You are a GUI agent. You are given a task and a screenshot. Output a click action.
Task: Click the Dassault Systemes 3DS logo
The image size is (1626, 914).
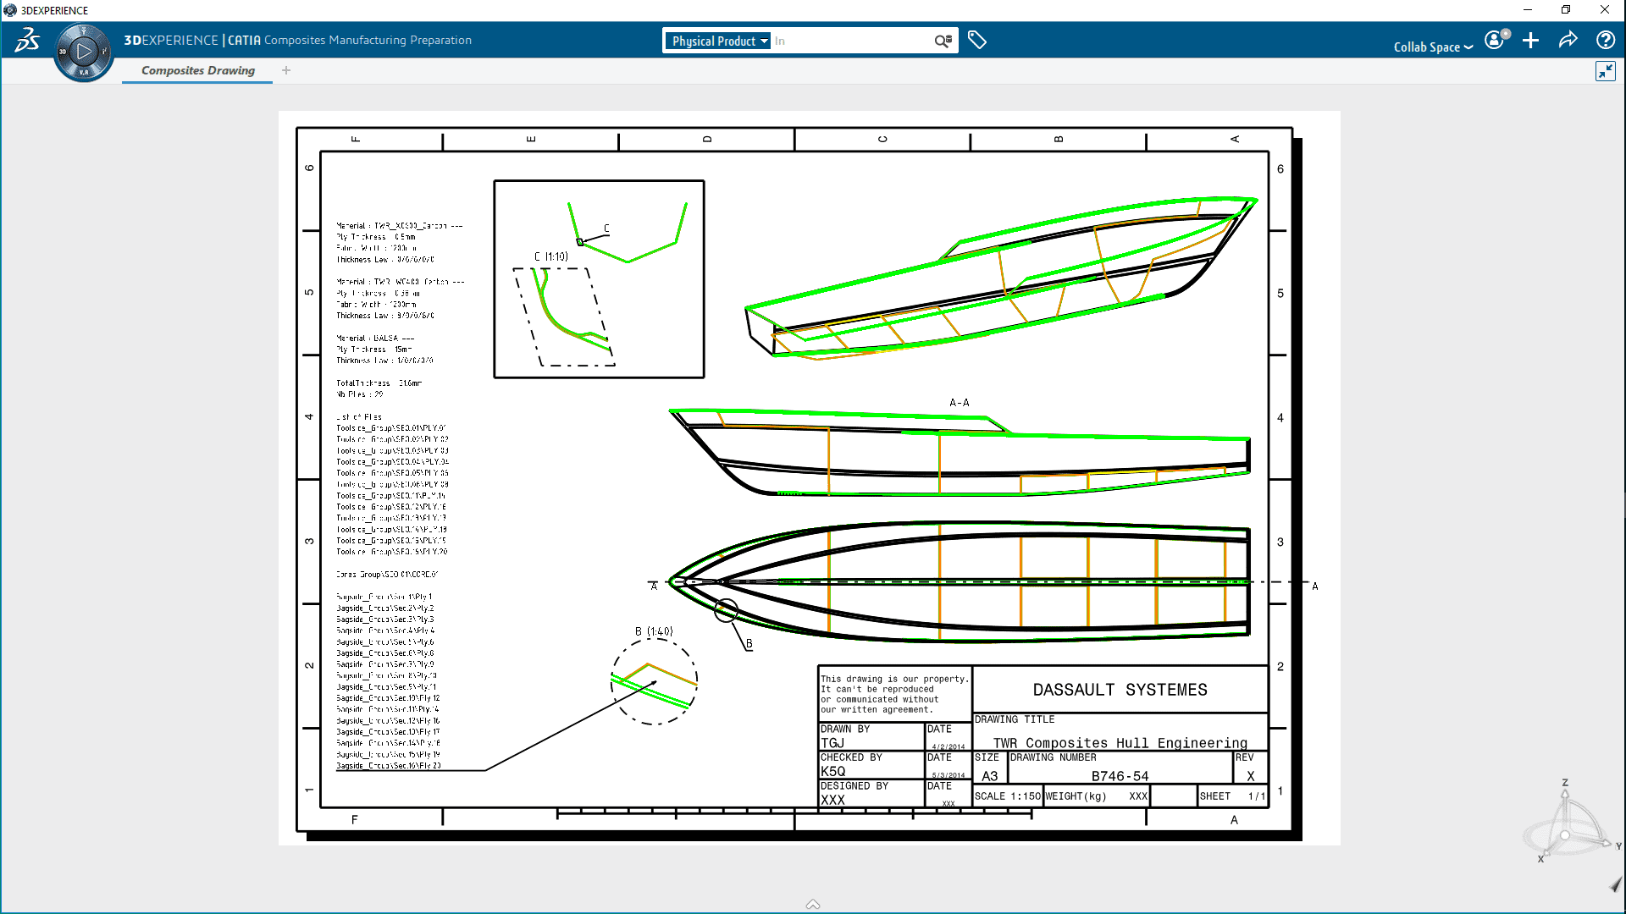pos(27,40)
